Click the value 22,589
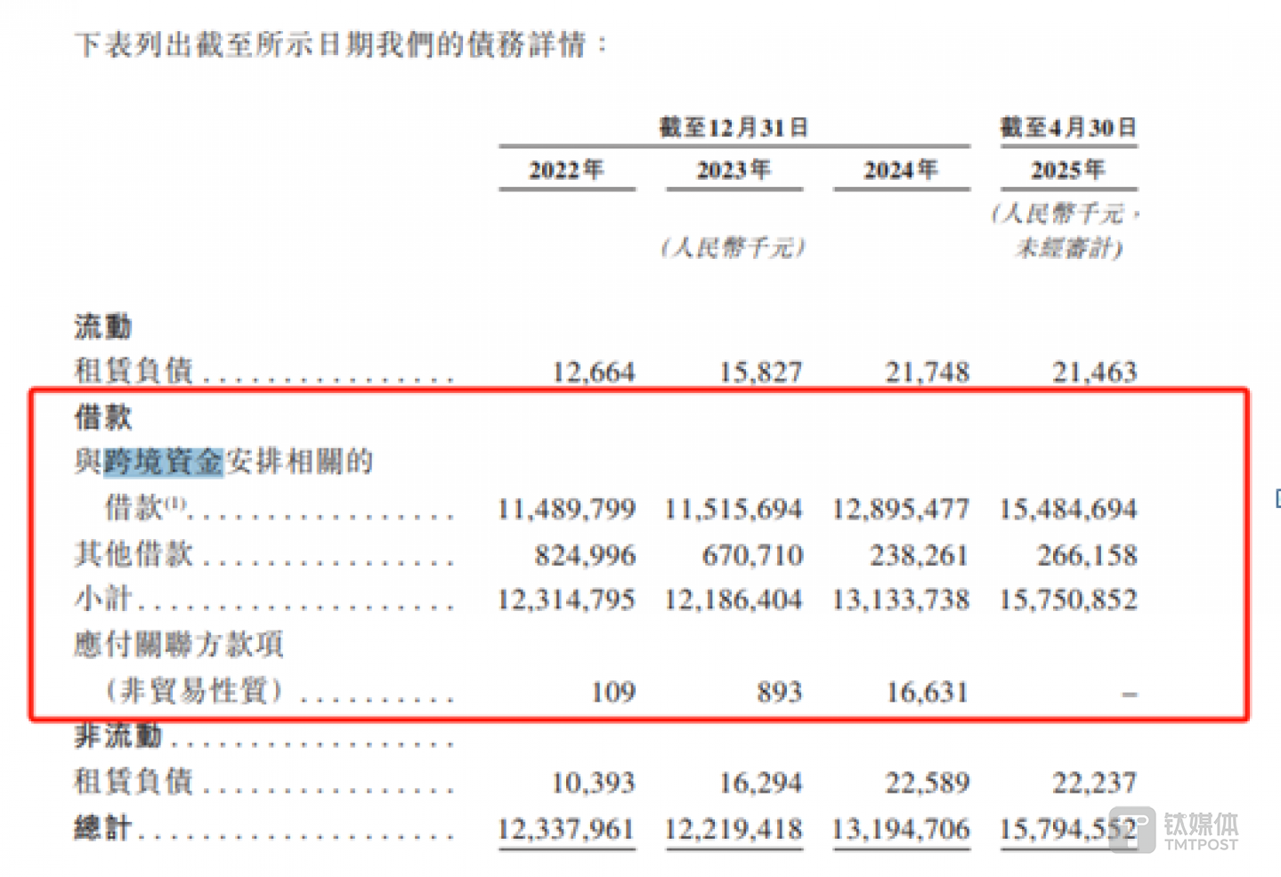This screenshot has height=877, width=1281. (928, 783)
